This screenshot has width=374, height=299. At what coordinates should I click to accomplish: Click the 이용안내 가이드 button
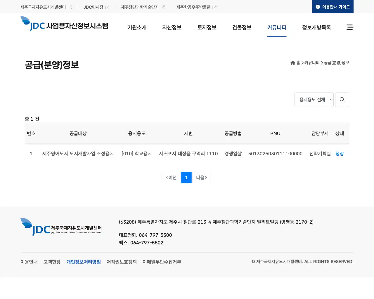click(x=333, y=7)
